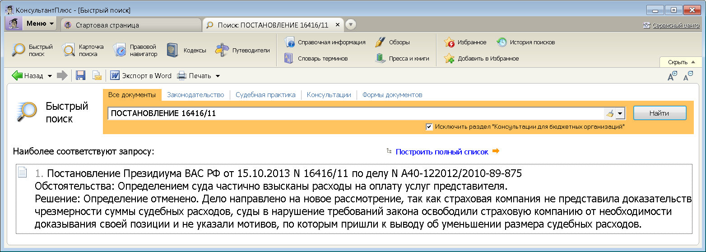Open Обзоры
Screen dimensions: 706x252
point(393,42)
